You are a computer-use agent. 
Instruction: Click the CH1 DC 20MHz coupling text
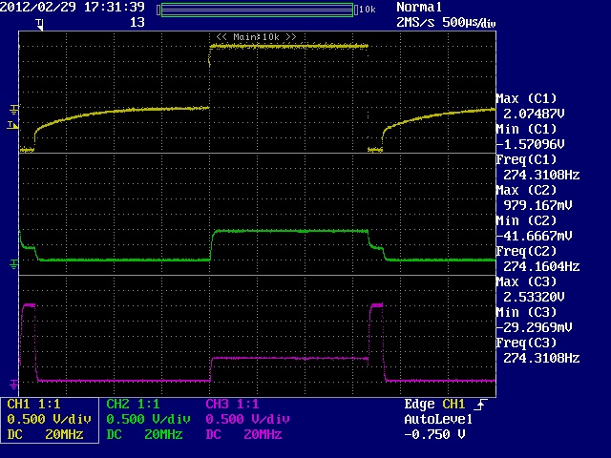point(45,434)
